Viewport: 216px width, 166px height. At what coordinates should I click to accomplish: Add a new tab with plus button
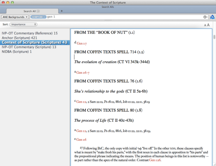pos(62,11)
